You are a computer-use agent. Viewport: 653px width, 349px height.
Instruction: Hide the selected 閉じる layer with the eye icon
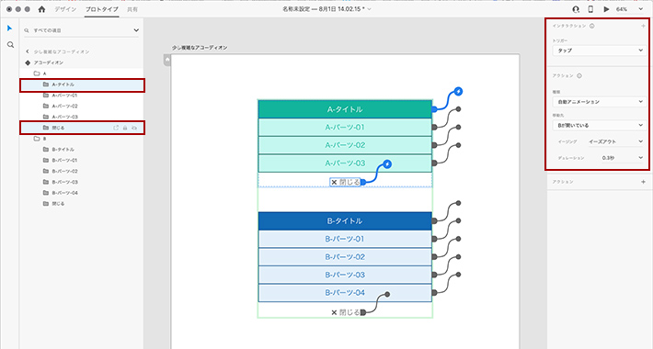[134, 128]
